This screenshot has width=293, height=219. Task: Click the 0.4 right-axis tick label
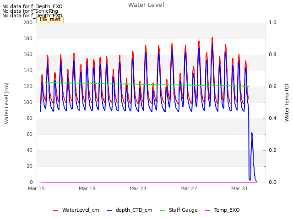pyautogui.click(x=272, y=119)
